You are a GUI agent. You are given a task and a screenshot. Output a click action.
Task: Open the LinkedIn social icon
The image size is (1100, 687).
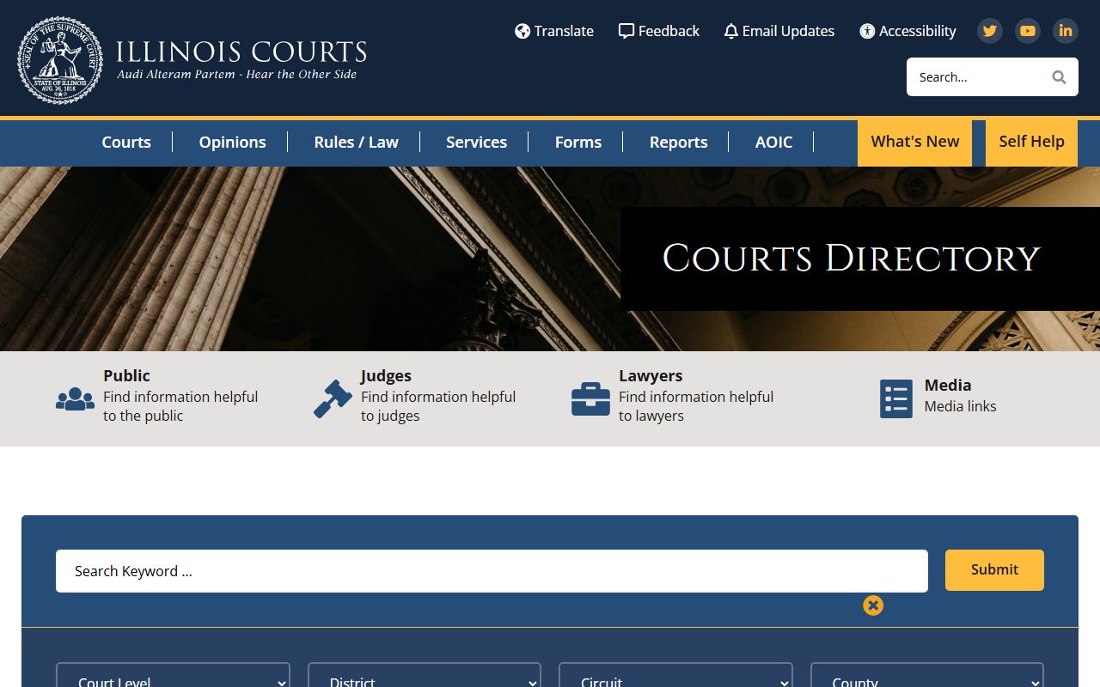tap(1066, 31)
